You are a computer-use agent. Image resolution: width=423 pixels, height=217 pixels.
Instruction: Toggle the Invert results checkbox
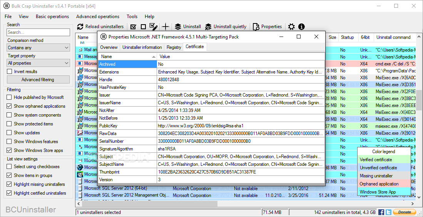pos(10,72)
